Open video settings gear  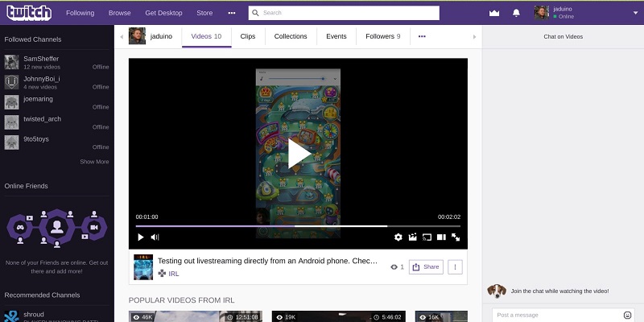point(398,237)
